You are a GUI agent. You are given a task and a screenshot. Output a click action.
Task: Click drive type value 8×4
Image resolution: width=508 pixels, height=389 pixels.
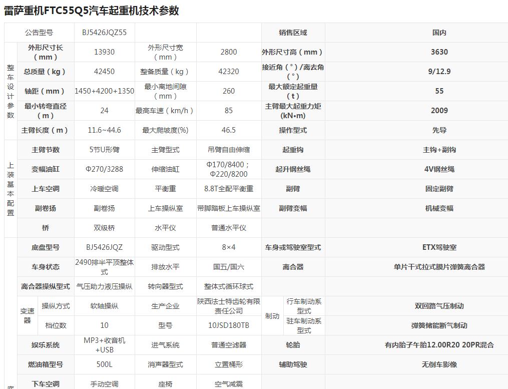tap(229, 247)
